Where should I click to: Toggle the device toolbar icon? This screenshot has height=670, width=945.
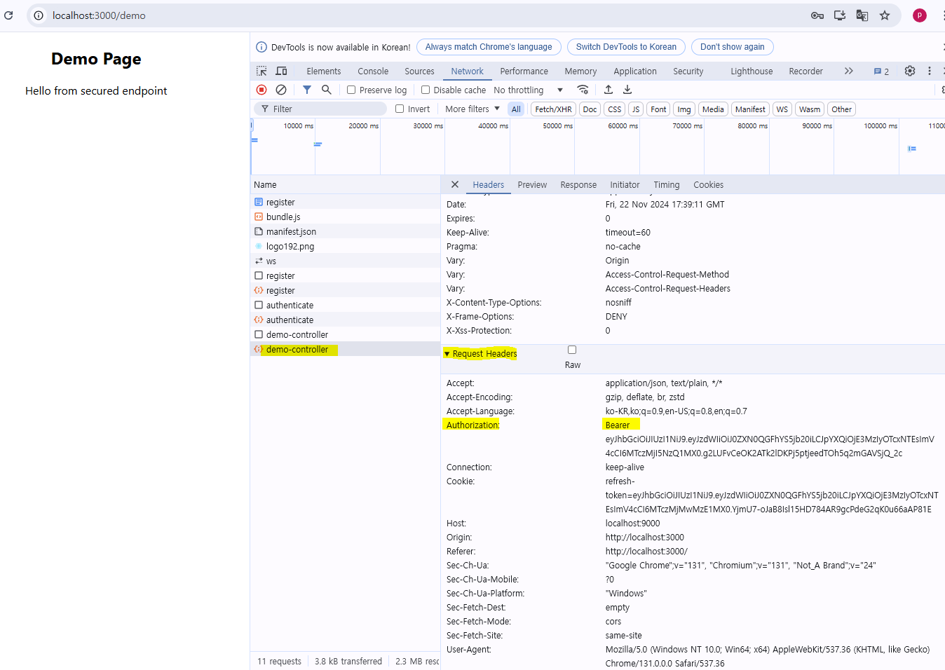pyautogui.click(x=281, y=71)
